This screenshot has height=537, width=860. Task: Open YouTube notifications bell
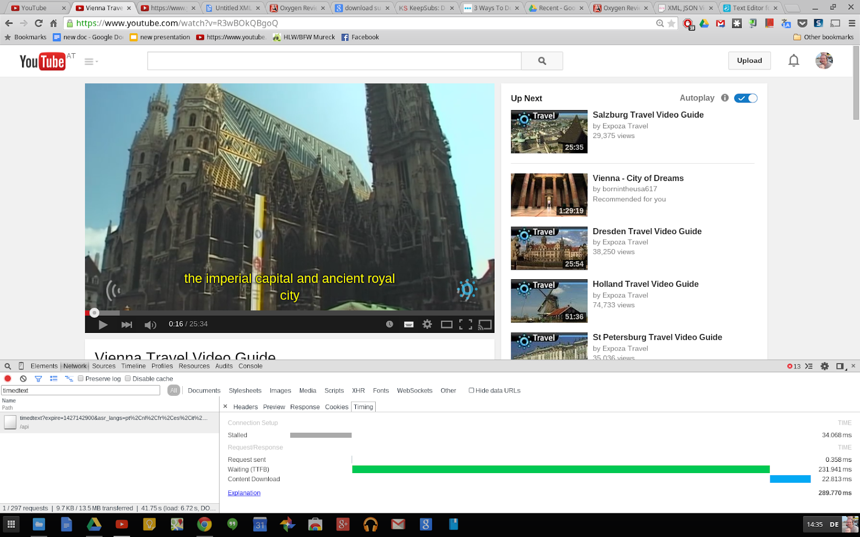point(793,61)
